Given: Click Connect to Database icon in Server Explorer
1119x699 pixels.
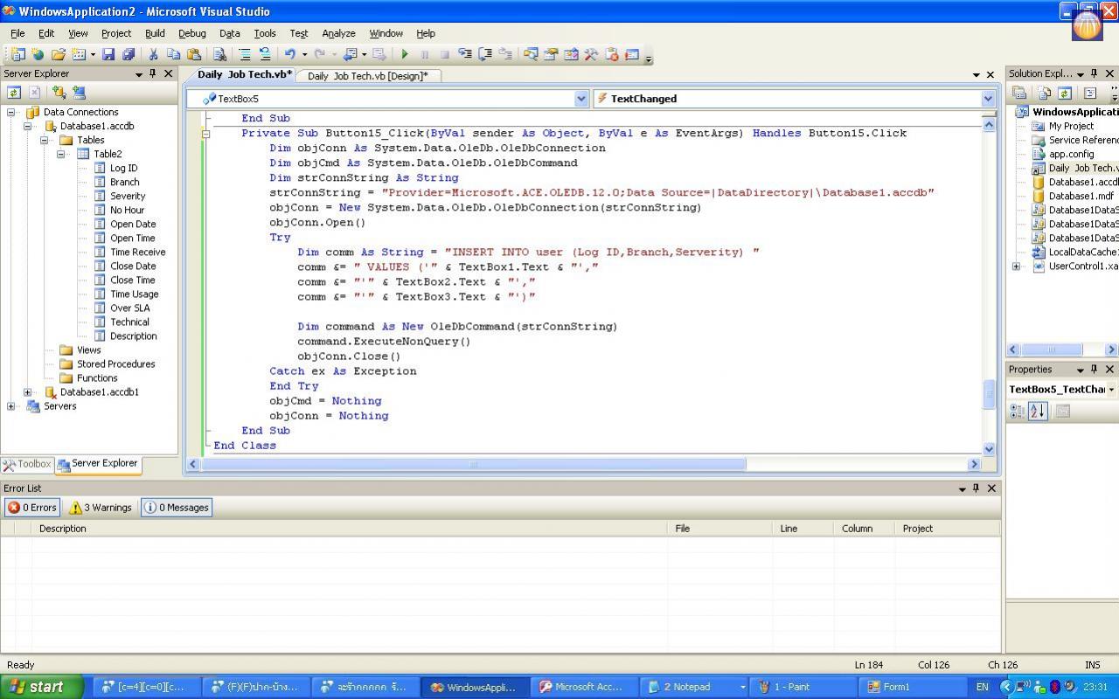Looking at the screenshot, I should pyautogui.click(x=59, y=93).
